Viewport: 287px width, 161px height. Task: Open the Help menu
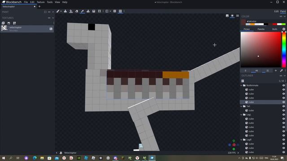tap(65, 2)
